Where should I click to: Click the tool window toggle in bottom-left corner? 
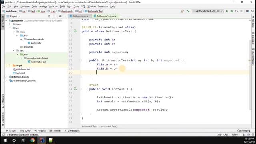coord(3,135)
